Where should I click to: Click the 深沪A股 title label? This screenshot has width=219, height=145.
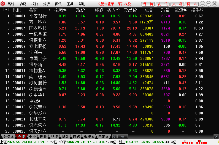click(124, 4)
